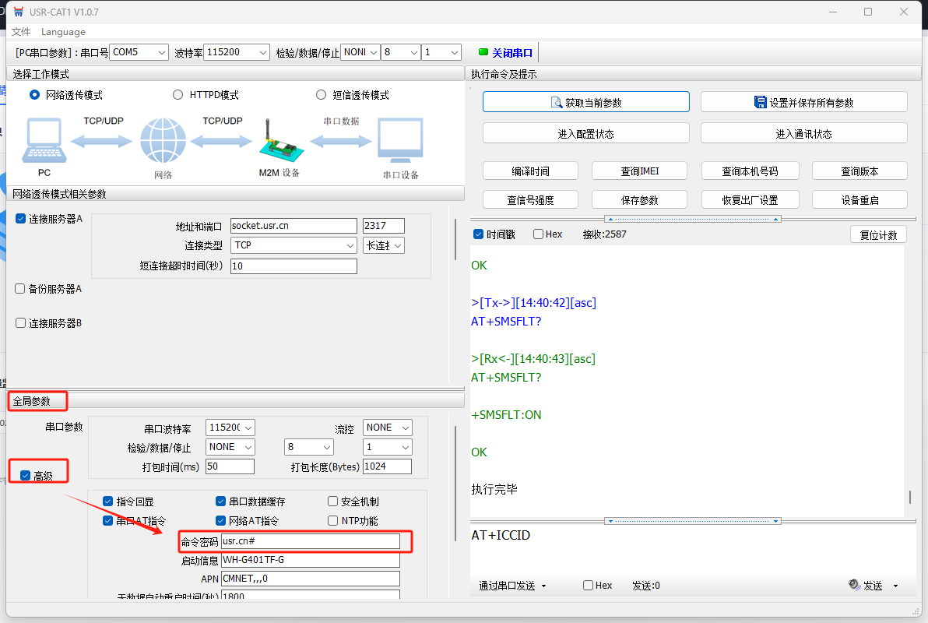Click the floppy disk icon on 设置并保存所有参数
Screen dimensions: 928x623
point(761,102)
